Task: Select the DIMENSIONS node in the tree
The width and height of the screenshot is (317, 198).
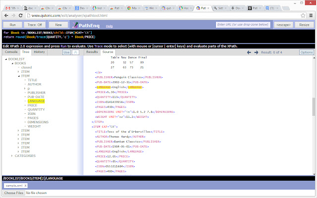Action: coord(38,122)
